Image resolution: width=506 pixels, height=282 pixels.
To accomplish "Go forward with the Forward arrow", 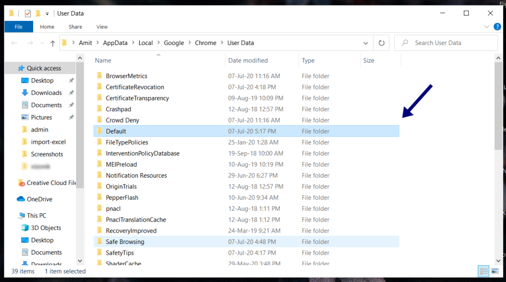I will click(x=30, y=43).
